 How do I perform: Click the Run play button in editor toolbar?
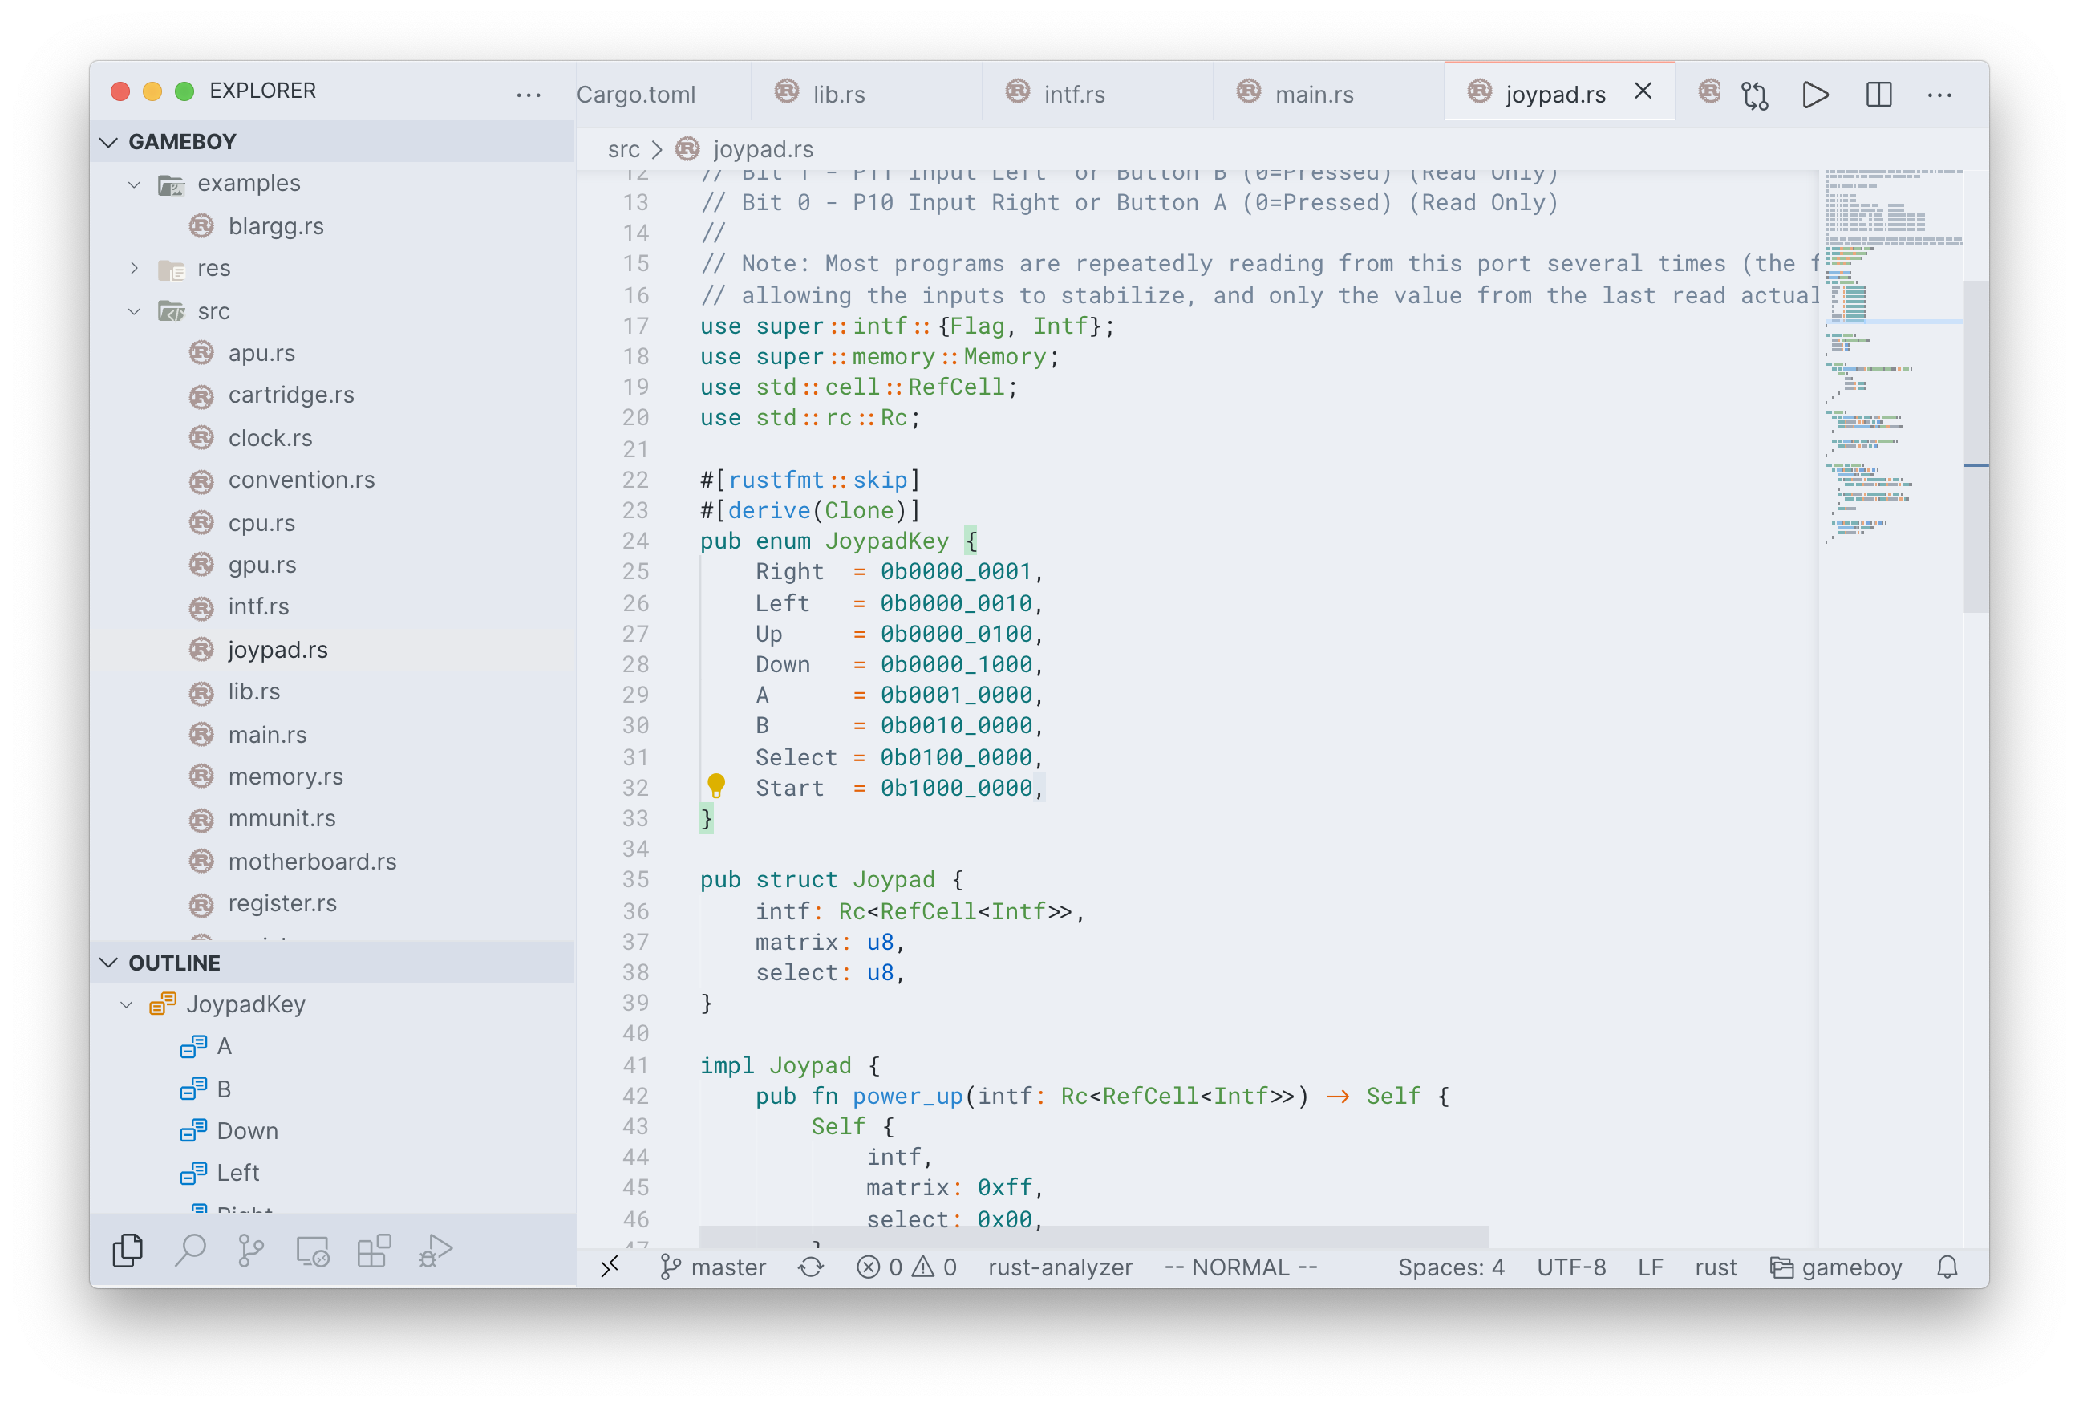pyautogui.click(x=1815, y=95)
